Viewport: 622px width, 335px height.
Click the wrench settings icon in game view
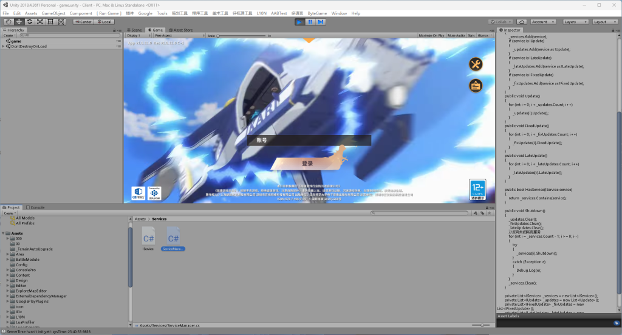click(476, 64)
